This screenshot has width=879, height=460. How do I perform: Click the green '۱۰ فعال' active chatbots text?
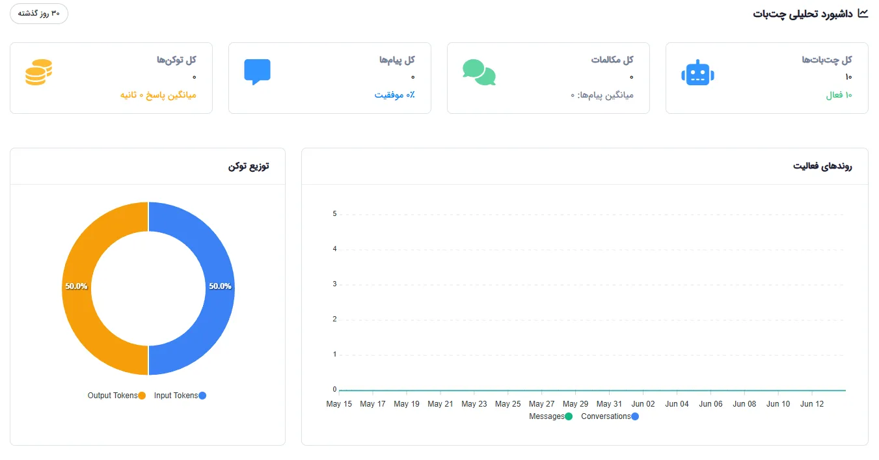pyautogui.click(x=839, y=95)
